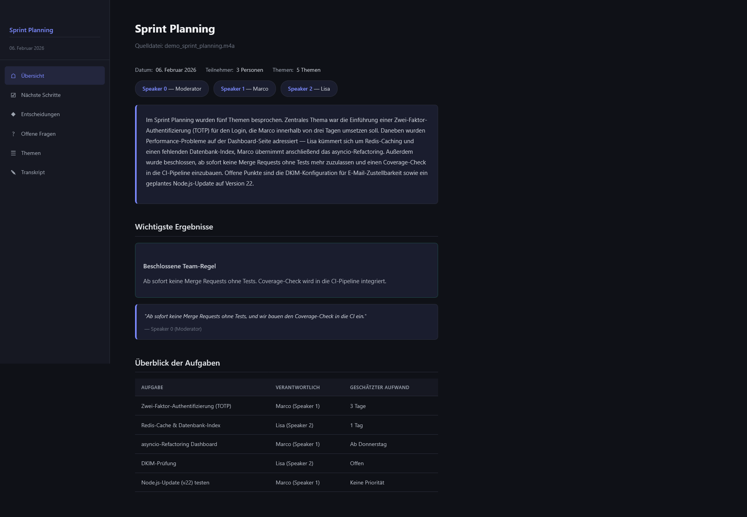Click the diamond icon next to Entscheidungen

tap(13, 114)
